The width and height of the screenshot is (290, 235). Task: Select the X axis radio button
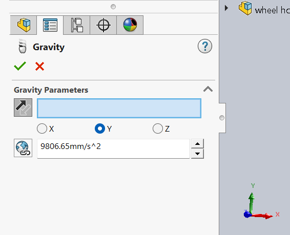click(x=42, y=129)
